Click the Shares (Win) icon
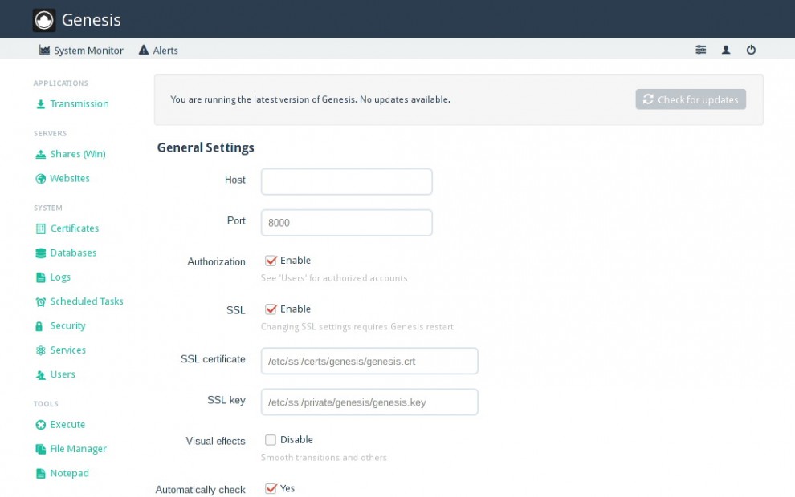795x497 pixels. (x=41, y=155)
